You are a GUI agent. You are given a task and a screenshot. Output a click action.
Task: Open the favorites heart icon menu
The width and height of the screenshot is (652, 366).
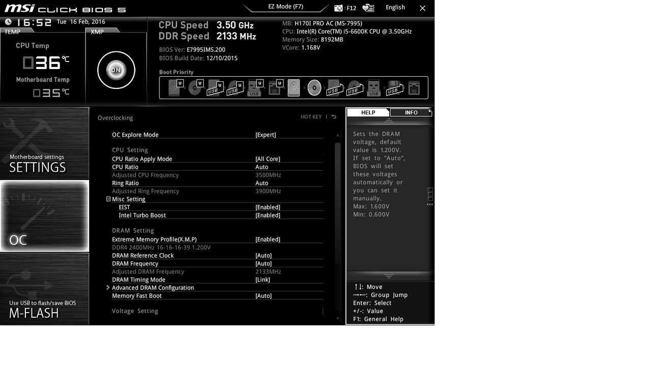coord(368,8)
